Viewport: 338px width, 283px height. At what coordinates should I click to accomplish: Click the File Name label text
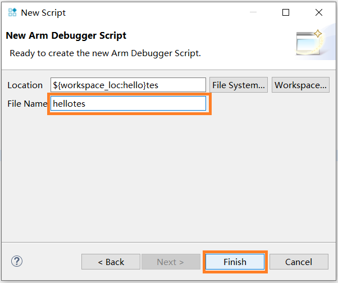(27, 104)
